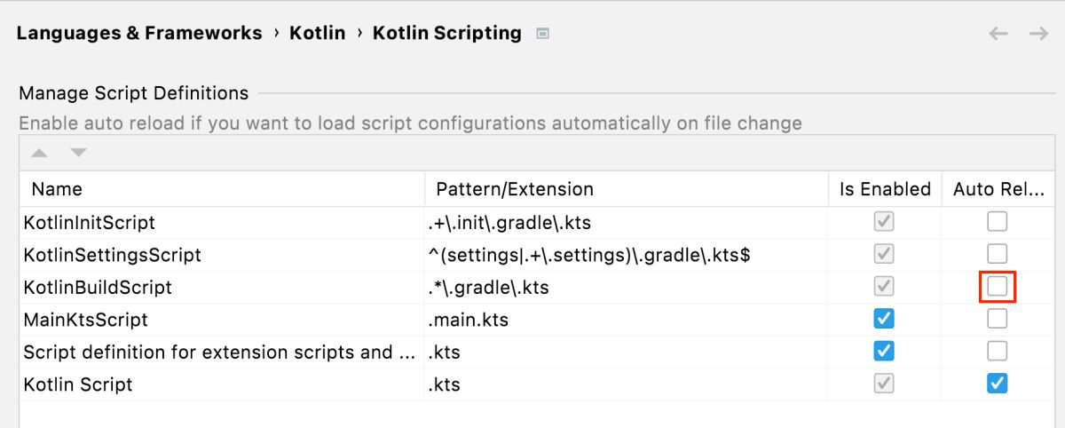Click the forward navigation arrow
This screenshot has height=428, width=1065.
click(1038, 34)
